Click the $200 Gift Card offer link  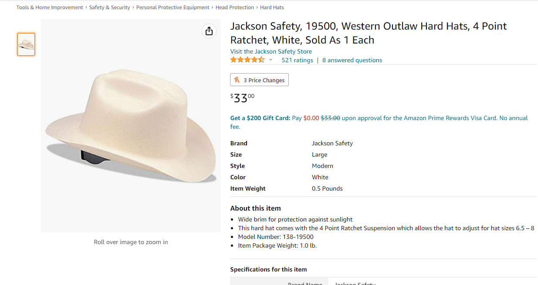[260, 118]
